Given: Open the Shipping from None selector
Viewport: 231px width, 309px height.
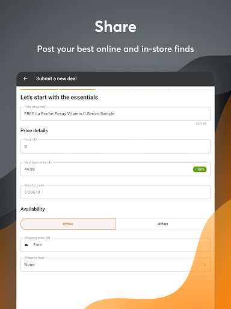Looking at the screenshot, I should pos(115,264).
